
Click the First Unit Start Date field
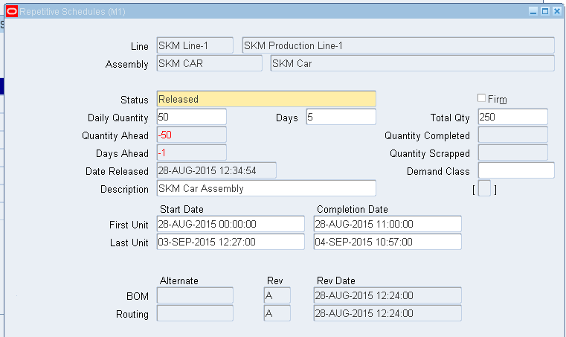click(231, 224)
